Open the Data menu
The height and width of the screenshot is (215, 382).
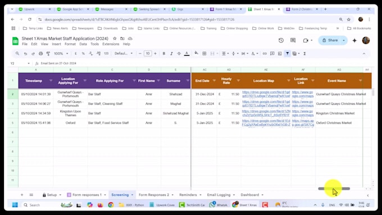tap(83, 44)
